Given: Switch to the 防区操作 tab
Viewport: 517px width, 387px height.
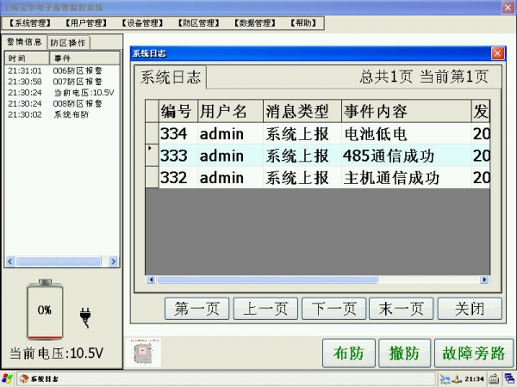Looking at the screenshot, I should [x=68, y=42].
